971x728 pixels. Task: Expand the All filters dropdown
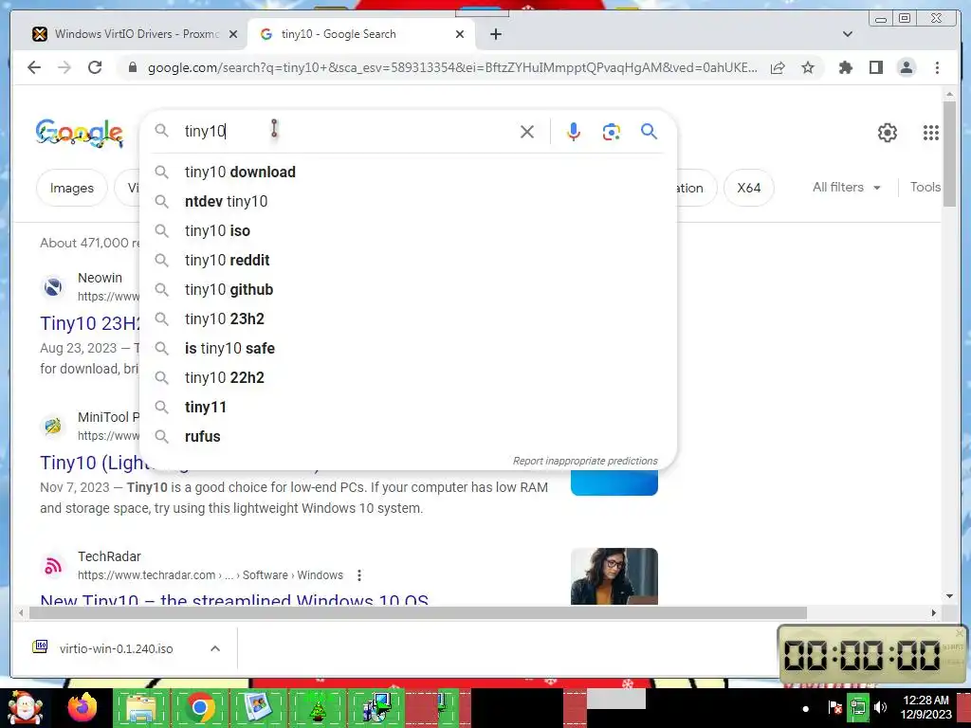click(x=846, y=187)
